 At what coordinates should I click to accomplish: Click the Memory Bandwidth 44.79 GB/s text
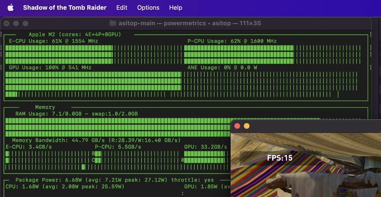pyautogui.click(x=97, y=140)
